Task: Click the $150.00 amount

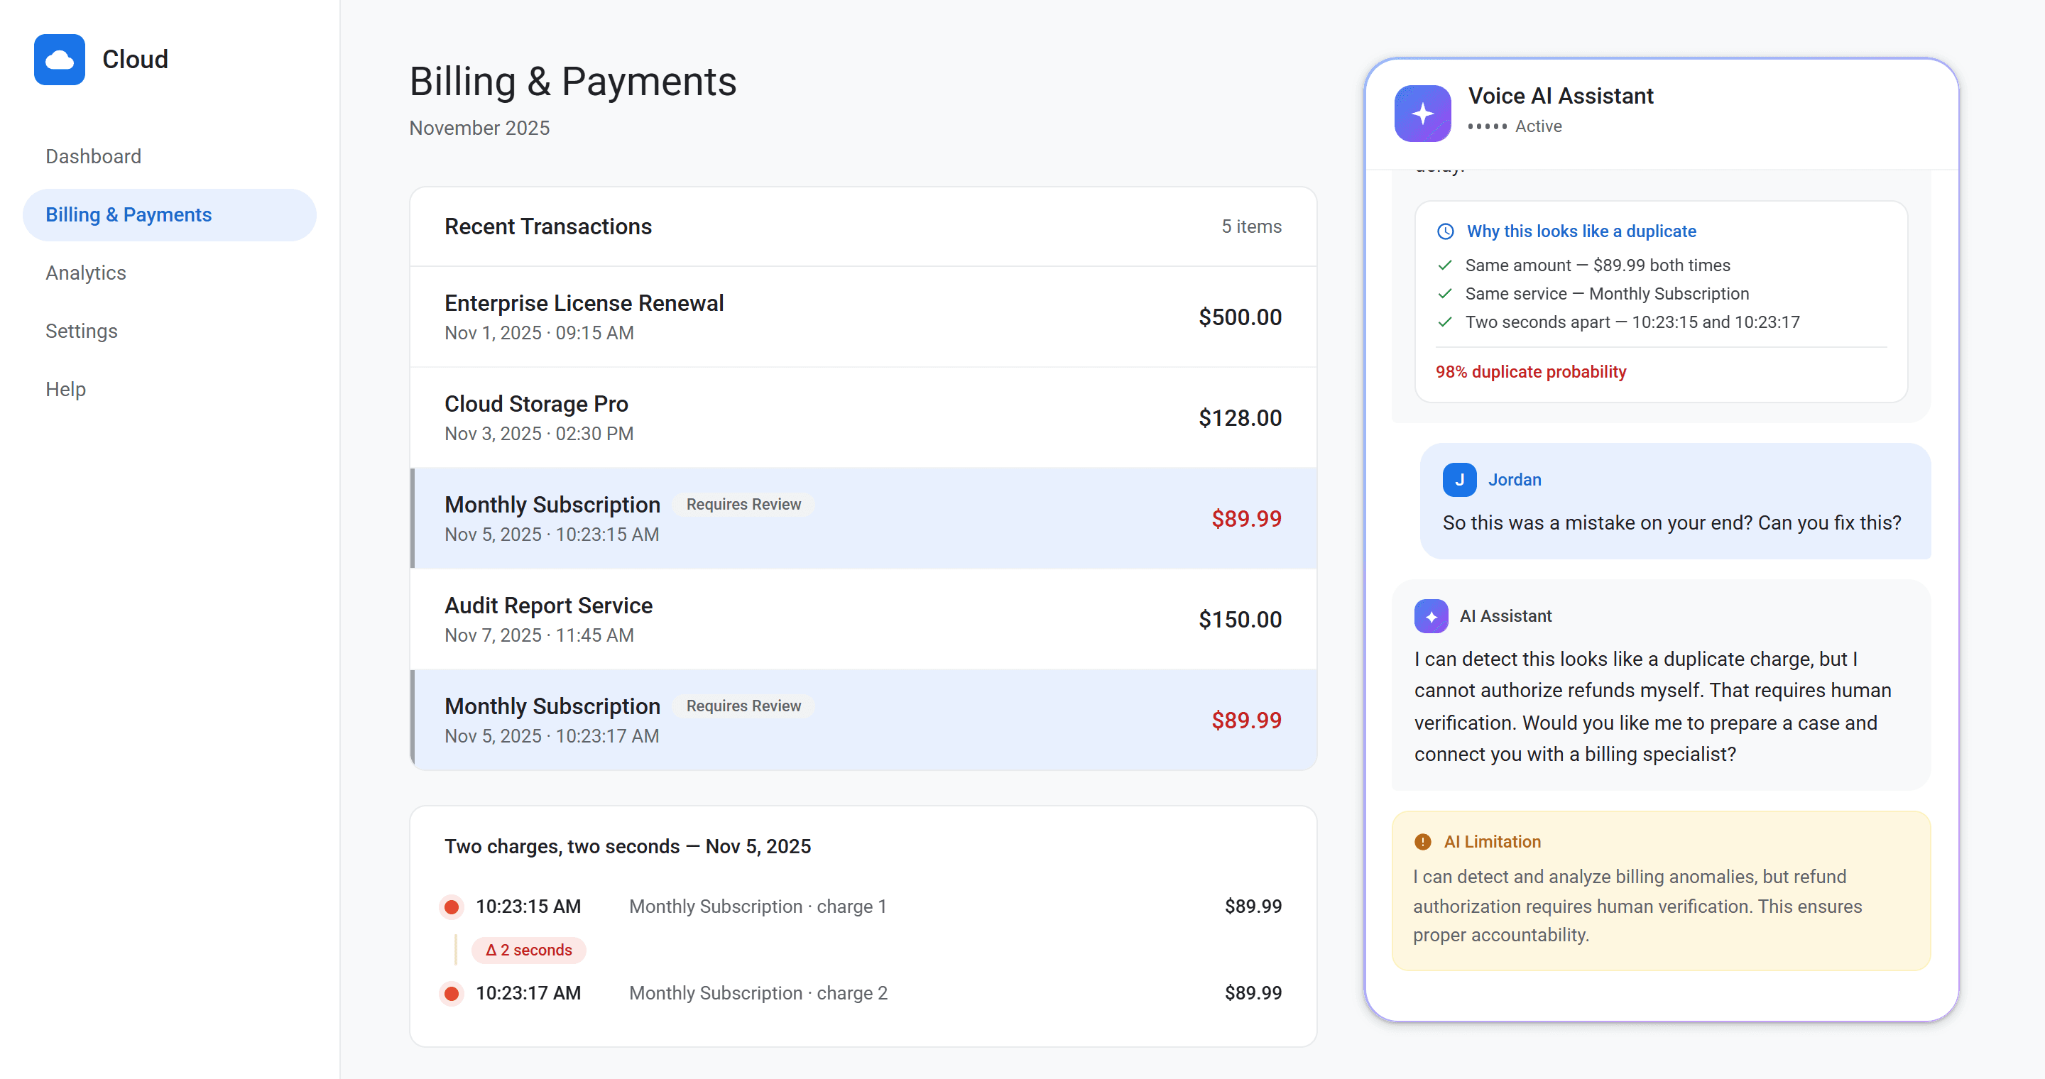Action: pyautogui.click(x=1240, y=620)
